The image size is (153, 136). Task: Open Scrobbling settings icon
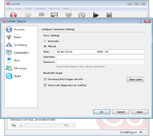point(9,45)
